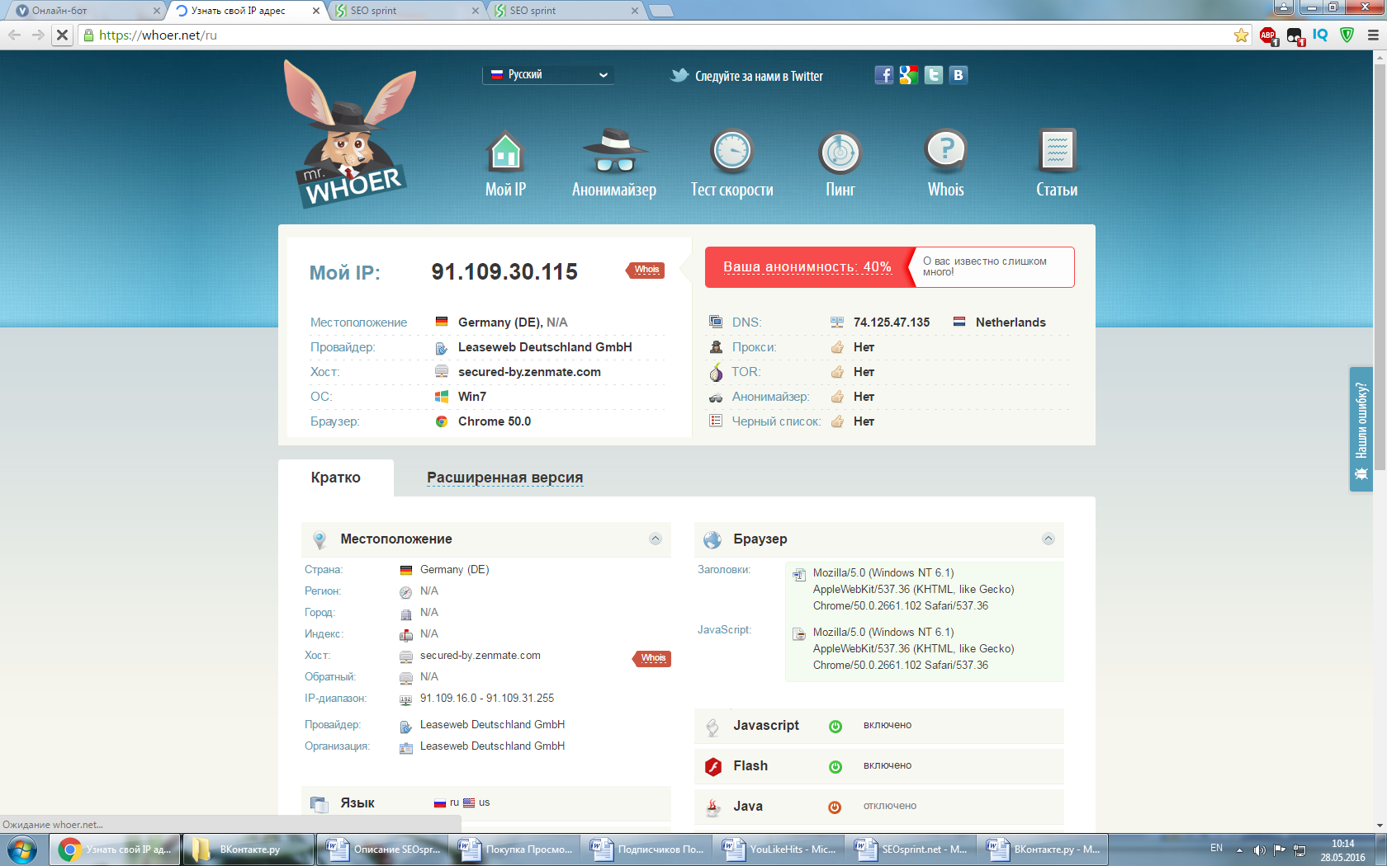
Task: Collapse the Местоположение section
Action: [x=656, y=539]
